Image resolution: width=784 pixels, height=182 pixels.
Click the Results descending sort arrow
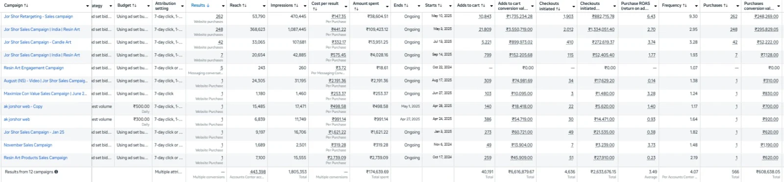click(x=208, y=5)
